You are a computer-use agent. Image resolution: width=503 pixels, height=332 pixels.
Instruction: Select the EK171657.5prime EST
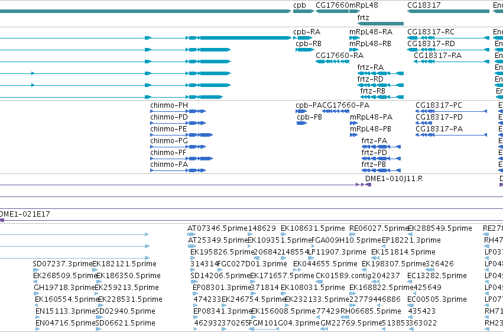(253, 282)
